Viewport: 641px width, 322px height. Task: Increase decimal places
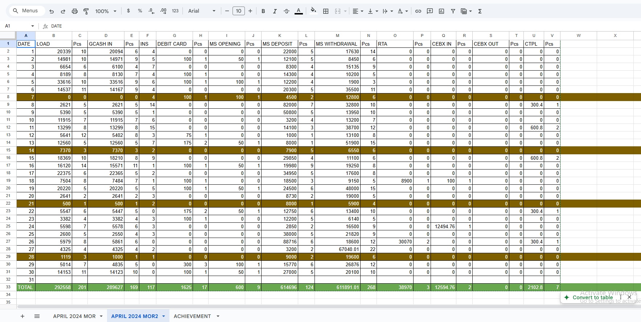tap(163, 11)
